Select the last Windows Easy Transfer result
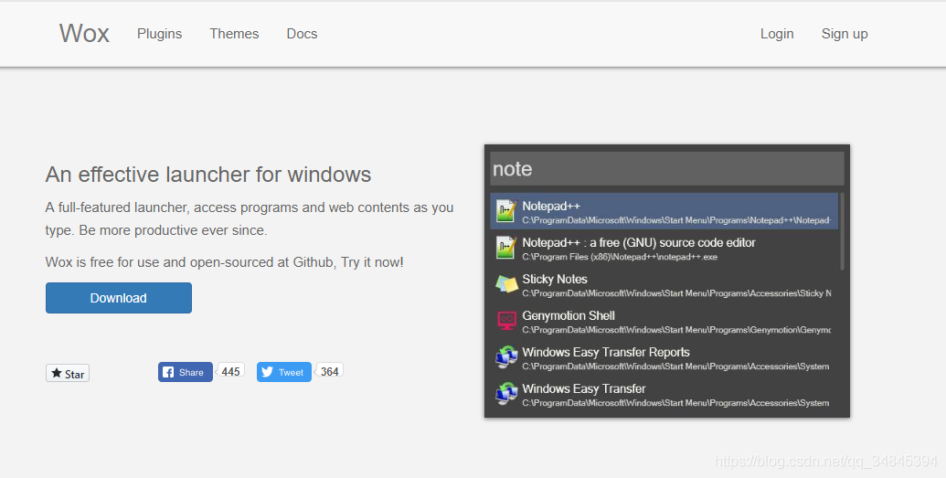The height and width of the screenshot is (478, 946). pyautogui.click(x=664, y=394)
